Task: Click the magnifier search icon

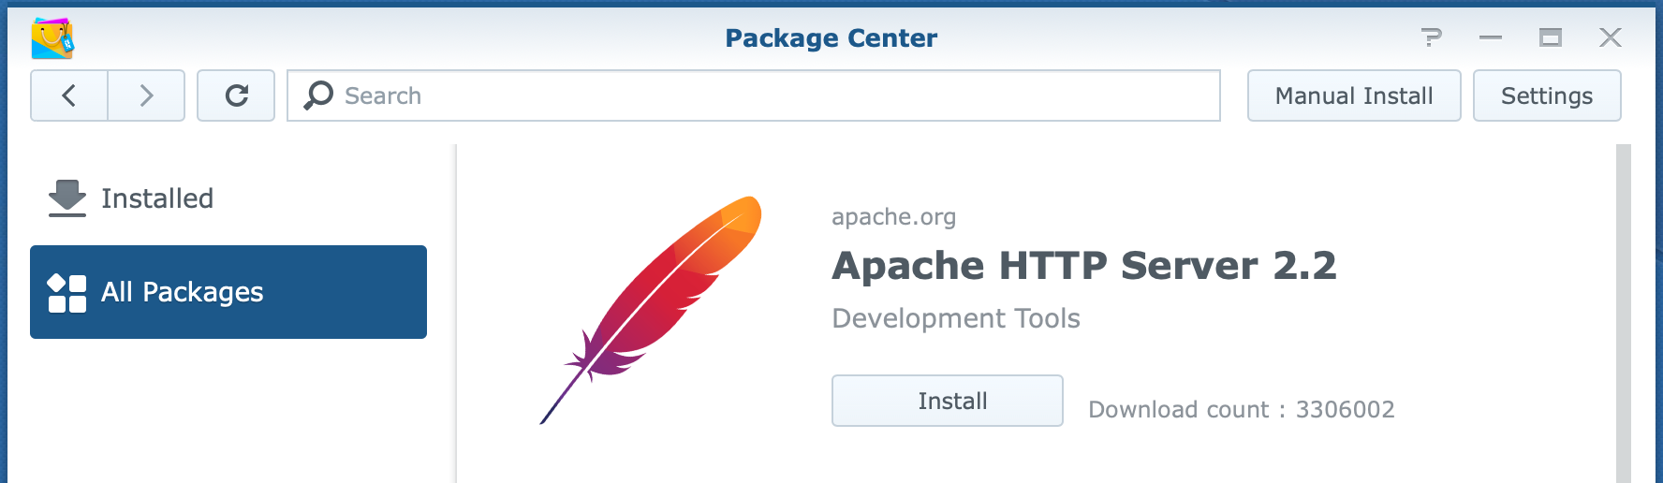Action: (318, 95)
